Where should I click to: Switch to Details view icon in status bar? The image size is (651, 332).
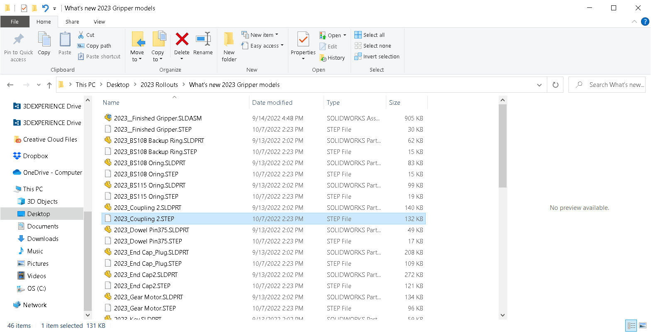(x=631, y=326)
